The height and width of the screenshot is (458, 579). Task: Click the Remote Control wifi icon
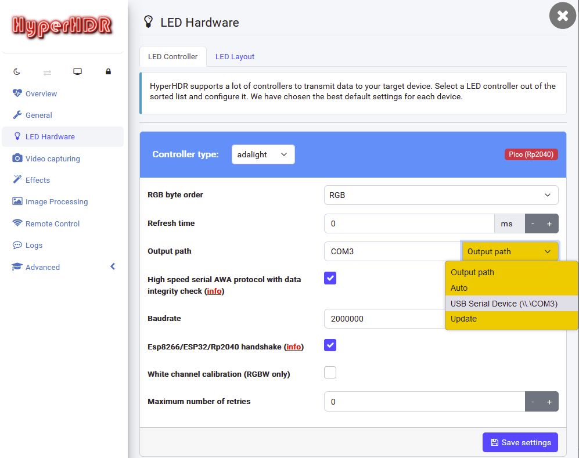tap(17, 222)
